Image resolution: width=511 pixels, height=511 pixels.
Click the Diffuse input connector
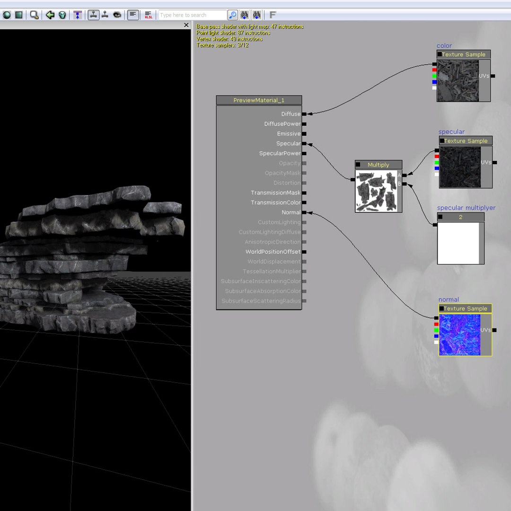(304, 114)
